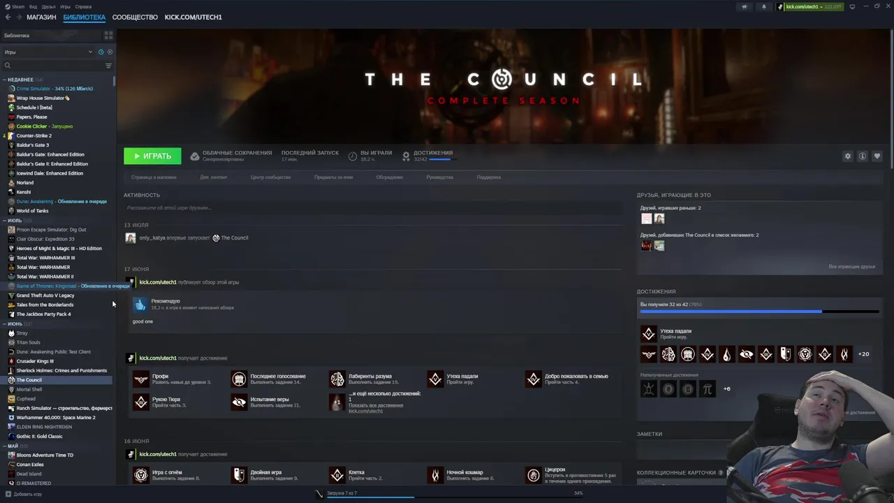Screen dimensions: 894x503
Task: Toggle show ready-to-play games filter
Action: (110, 52)
